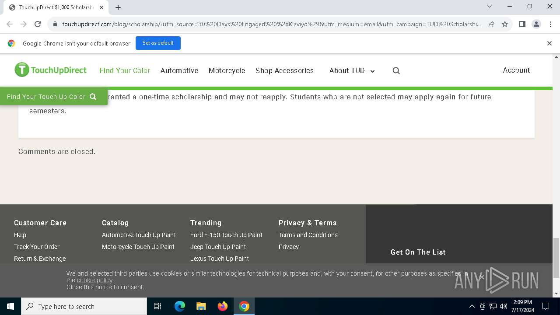Expand the About TUD dropdown arrow

click(373, 71)
